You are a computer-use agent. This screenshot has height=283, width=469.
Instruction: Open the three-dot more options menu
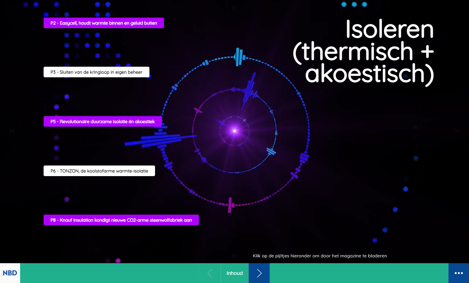coord(458,273)
